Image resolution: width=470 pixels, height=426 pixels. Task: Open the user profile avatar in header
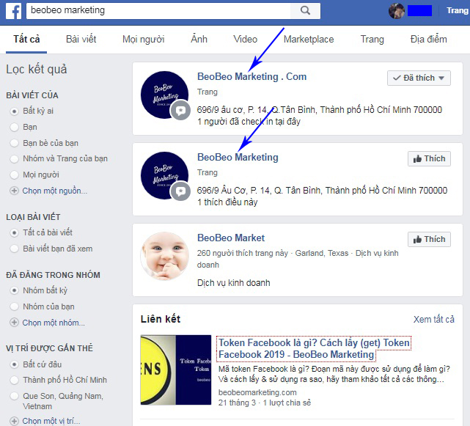tap(397, 11)
